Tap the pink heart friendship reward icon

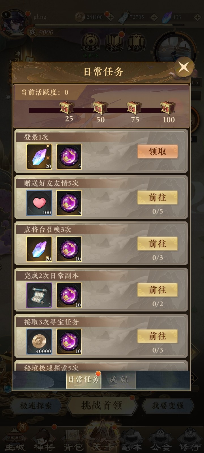click(39, 203)
